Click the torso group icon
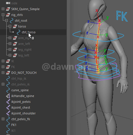Viewport: 133px width, 135px height. (15, 26)
